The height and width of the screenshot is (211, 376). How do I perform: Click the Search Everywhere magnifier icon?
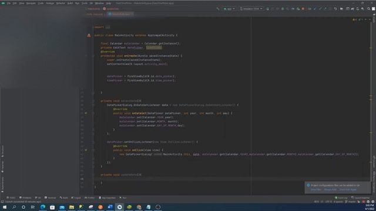tap(368, 9)
